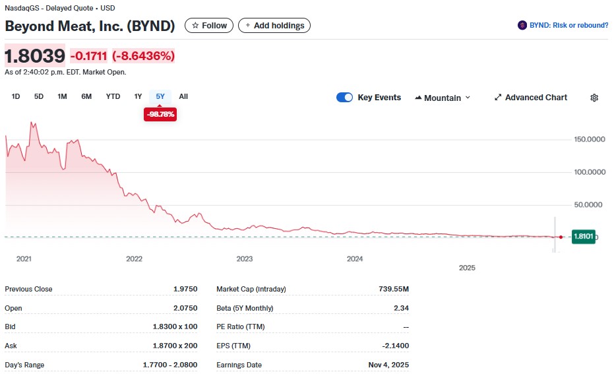Image resolution: width=614 pixels, height=374 pixels.
Task: Click the Advanced Chart link
Action: coord(536,98)
